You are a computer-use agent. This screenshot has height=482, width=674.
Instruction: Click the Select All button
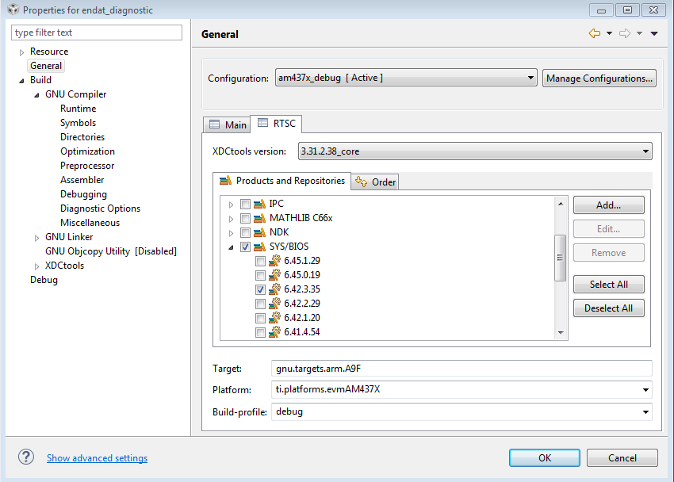pyautogui.click(x=609, y=284)
